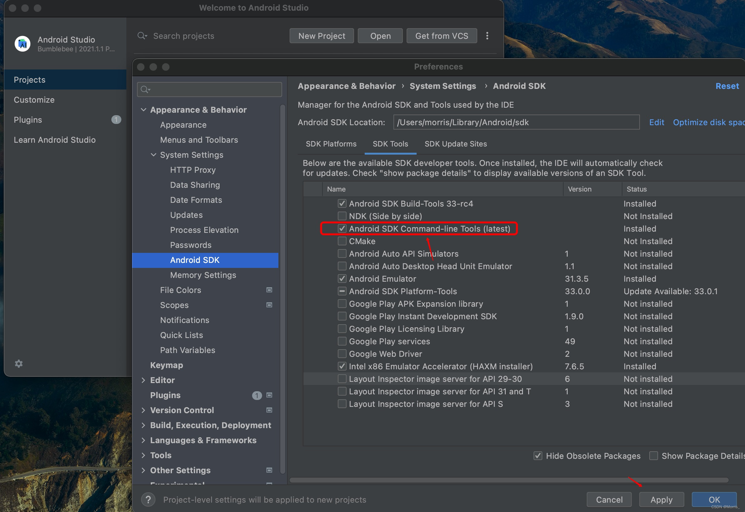The image size is (745, 512).
Task: Open the gear settings icon in Welcome window
Action: 18,363
